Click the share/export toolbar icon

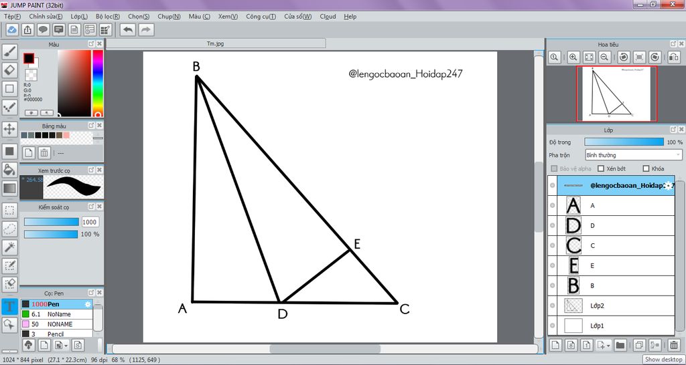click(x=27, y=29)
